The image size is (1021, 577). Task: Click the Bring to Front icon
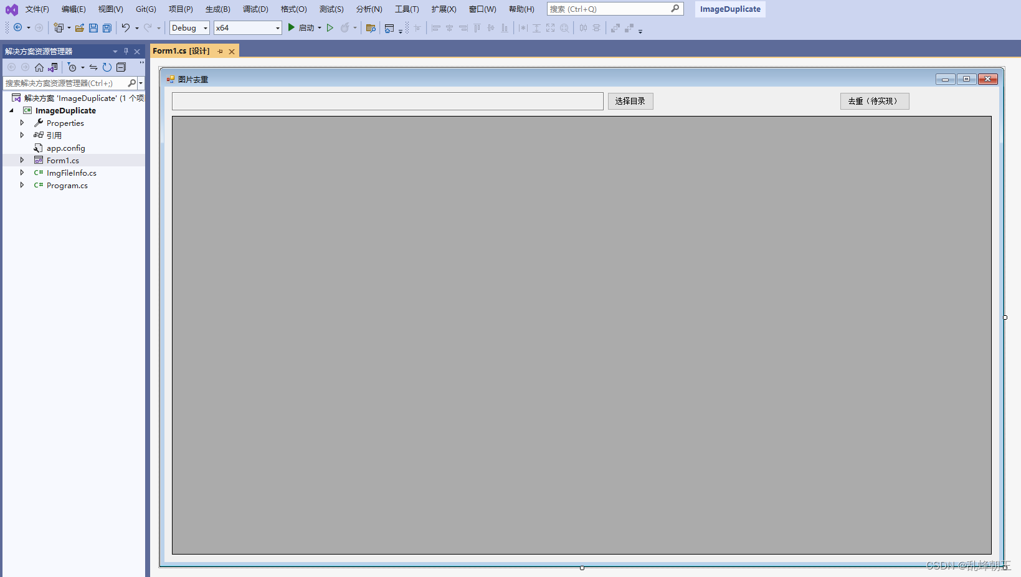[x=615, y=27]
